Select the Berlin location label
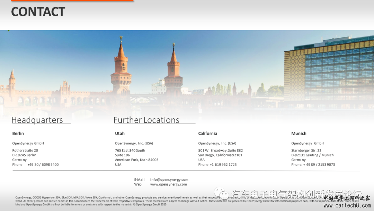This screenshot has height=211, width=374. pyautogui.click(x=18, y=133)
